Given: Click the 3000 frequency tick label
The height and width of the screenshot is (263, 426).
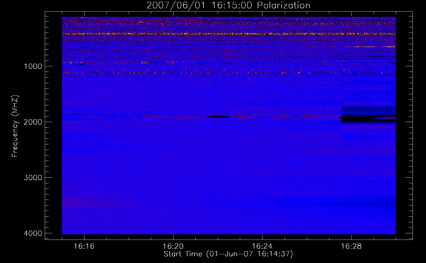Looking at the screenshot, I should [33, 177].
